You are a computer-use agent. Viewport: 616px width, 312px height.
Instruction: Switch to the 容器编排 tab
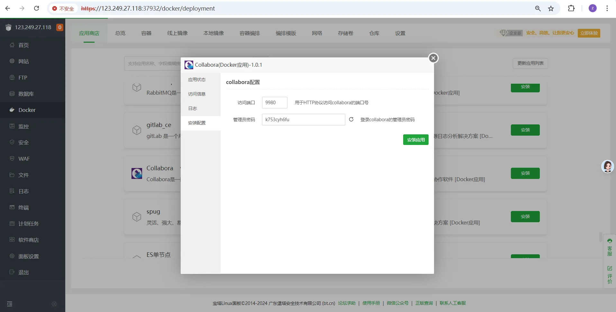250,33
